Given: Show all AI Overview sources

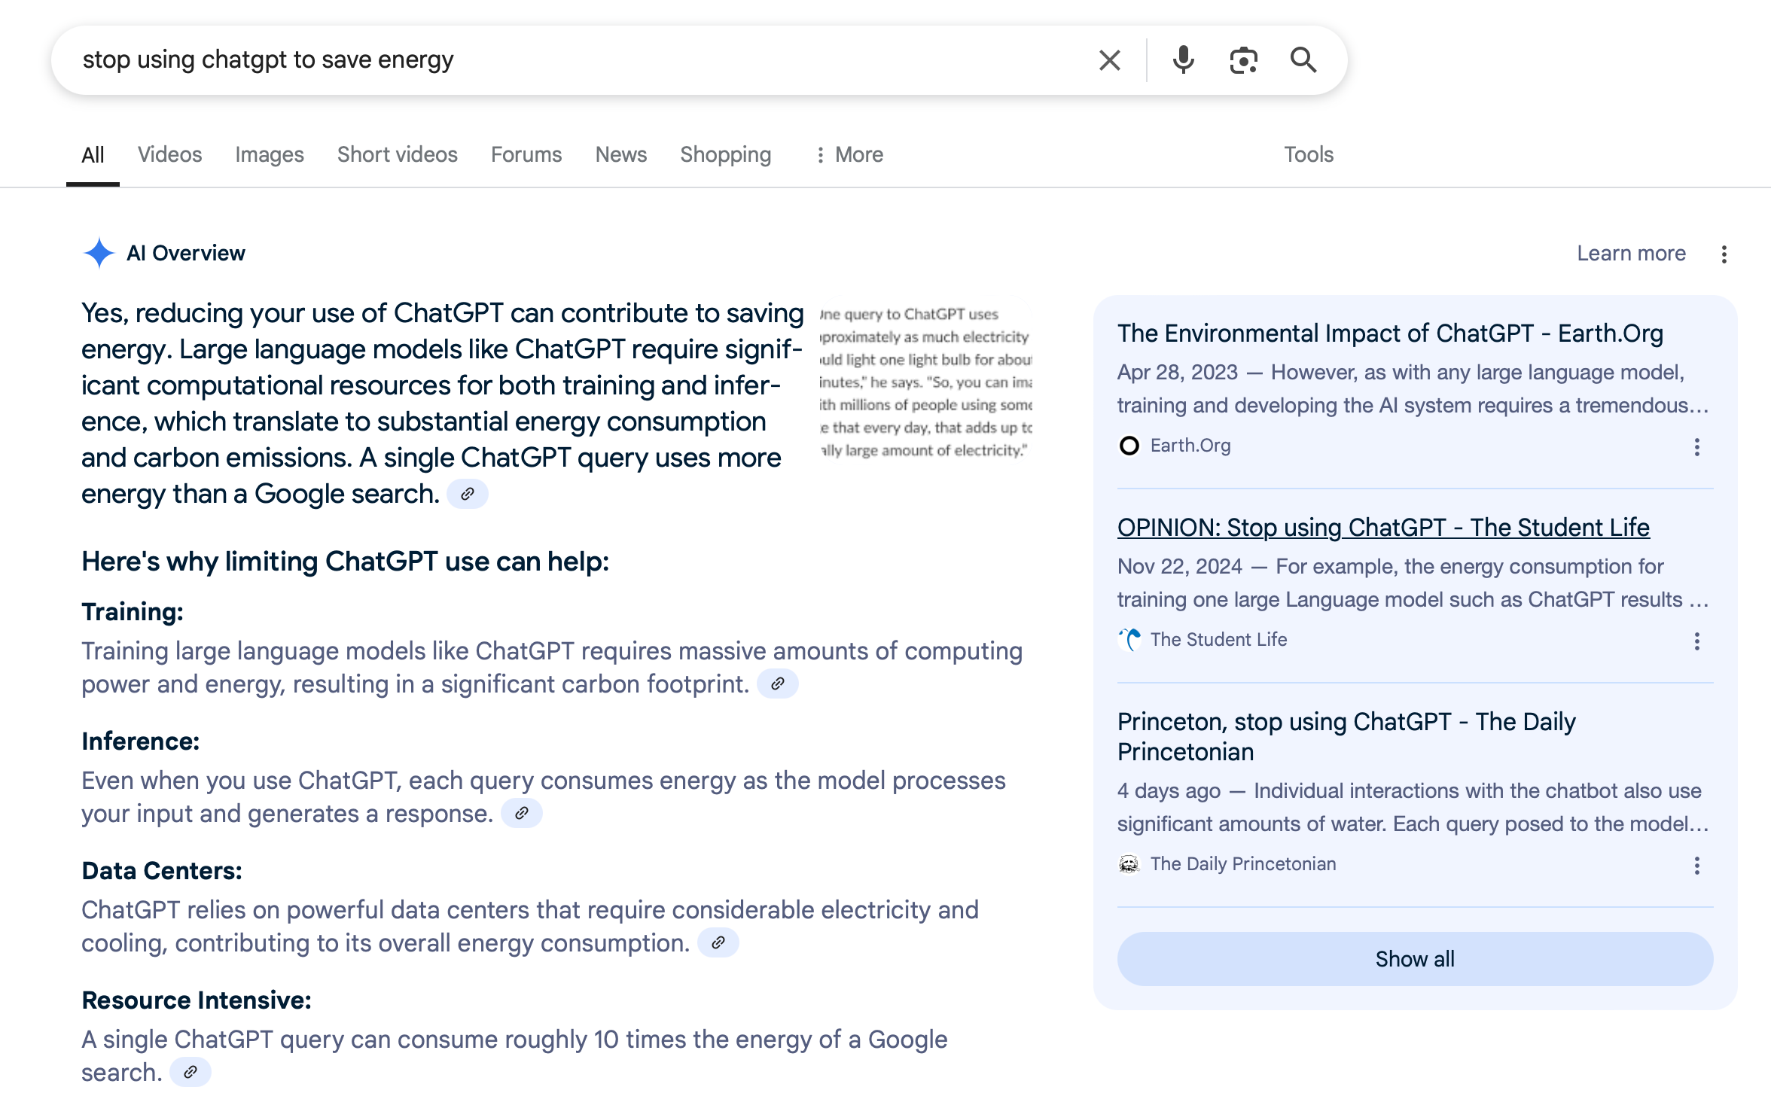Looking at the screenshot, I should pos(1414,958).
